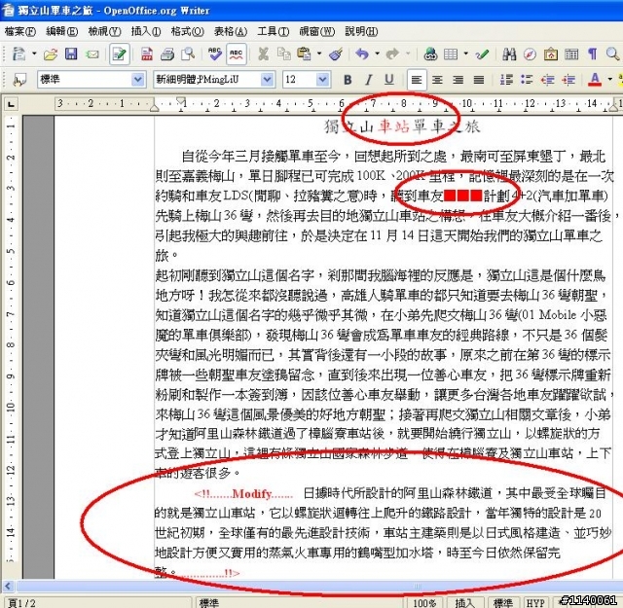The image size is (623, 608).
Task: Set Align Right paragraph alignment
Action: point(458,80)
